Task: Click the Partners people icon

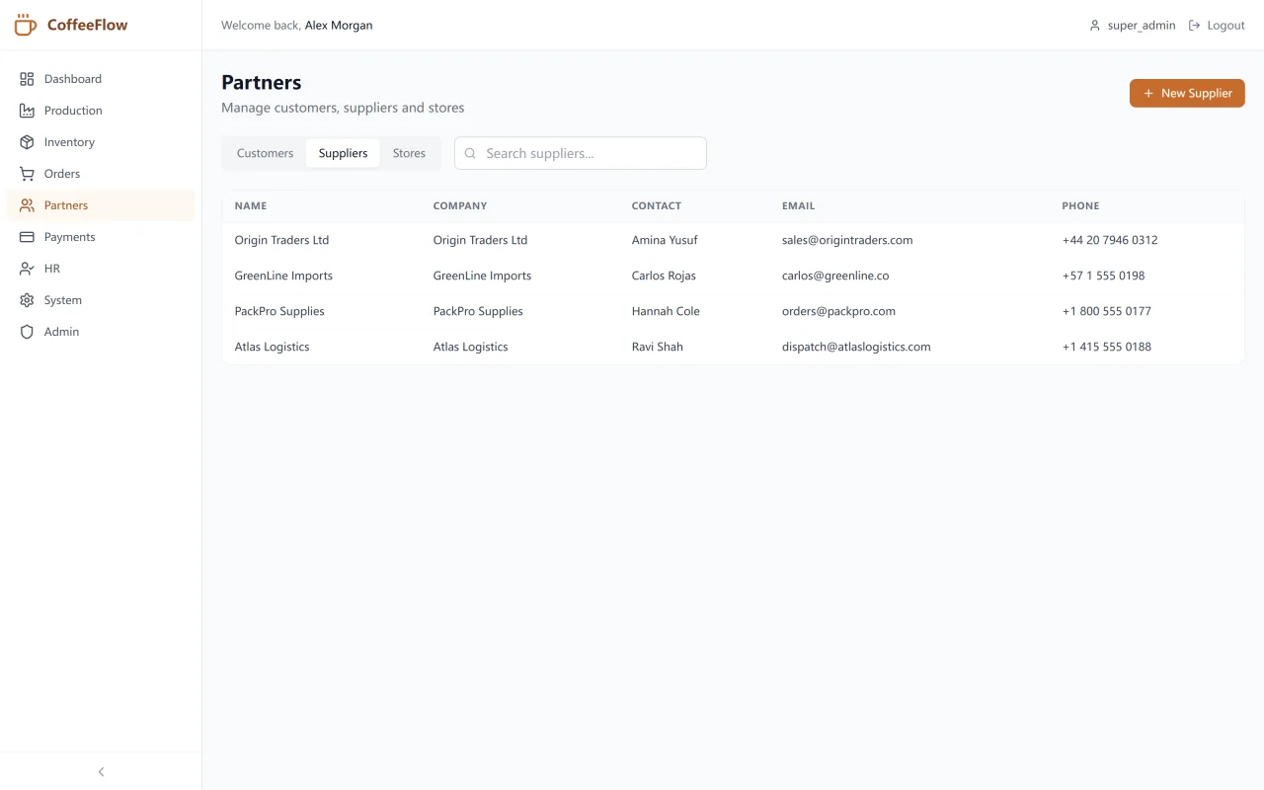Action: coord(27,205)
